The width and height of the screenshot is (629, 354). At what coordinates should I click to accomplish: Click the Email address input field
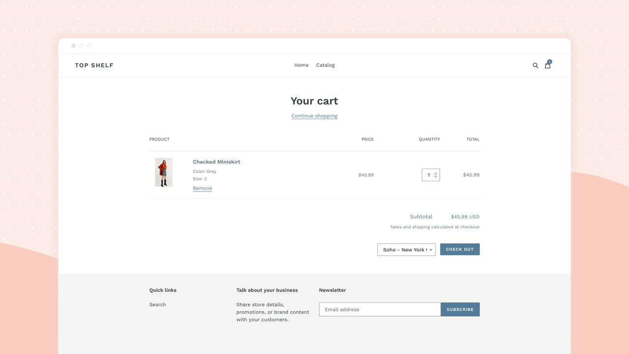[379, 309]
